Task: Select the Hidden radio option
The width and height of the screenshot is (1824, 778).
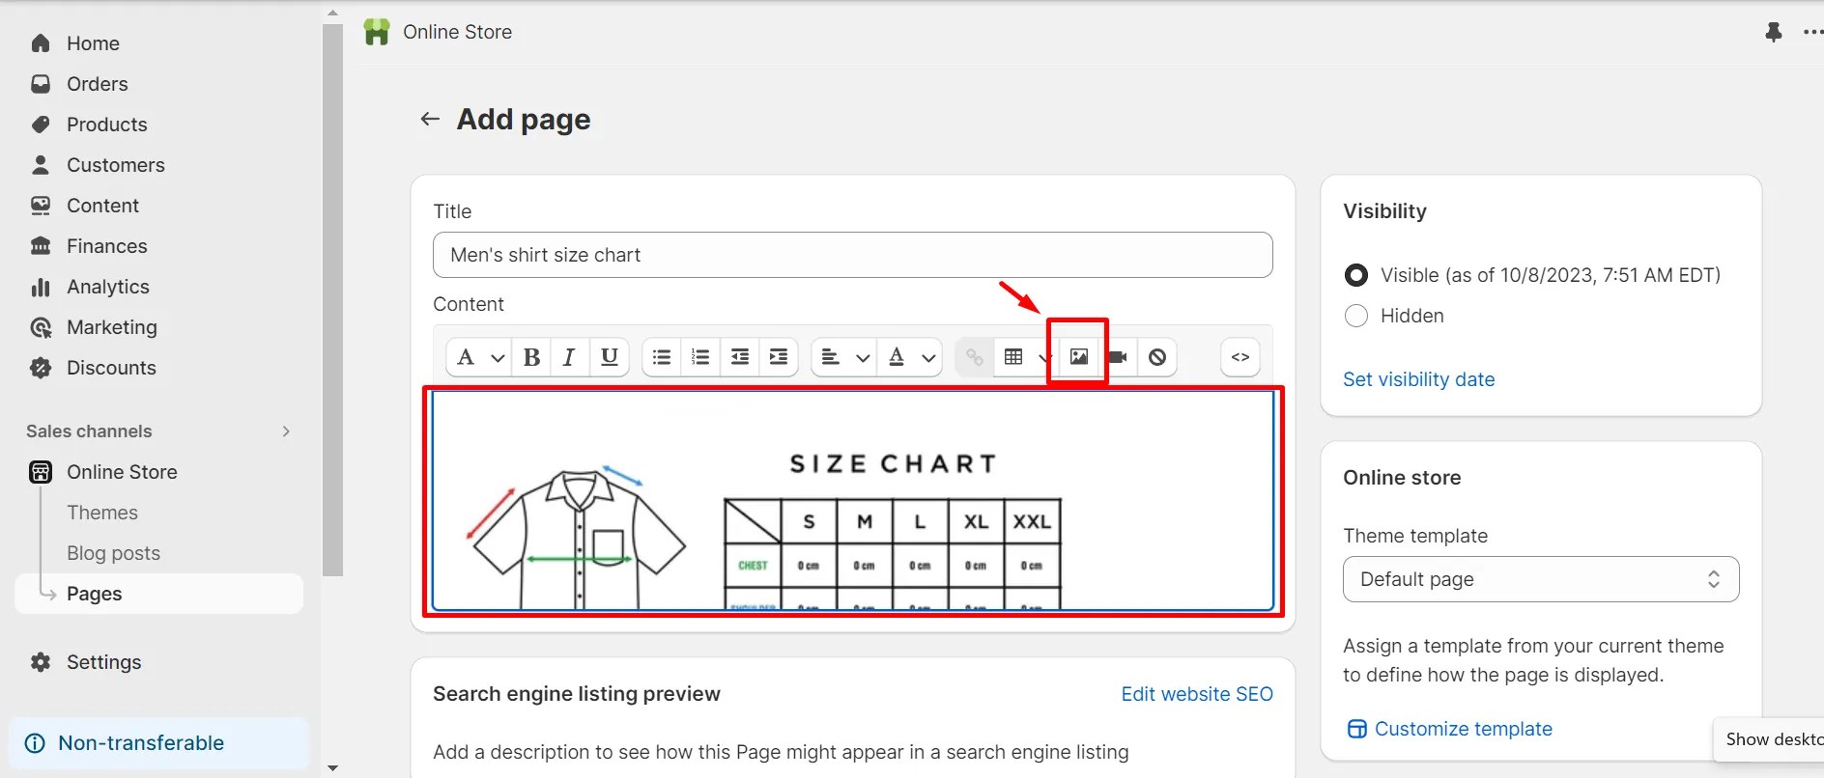Action: [x=1356, y=316]
